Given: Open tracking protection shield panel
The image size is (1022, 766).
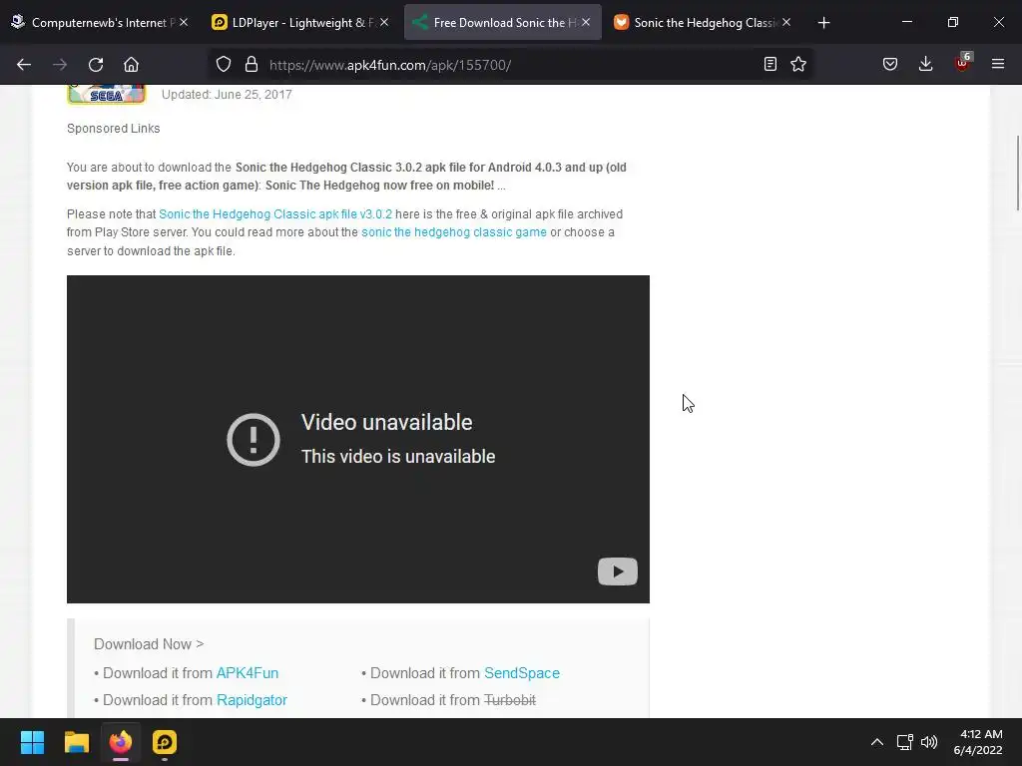Looking at the screenshot, I should 224,65.
